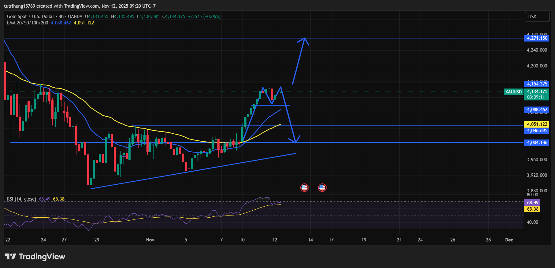Screen dimensions: 555x268
Task: Click the blue 4,088.462 EMA axis label
Action: coord(537,110)
